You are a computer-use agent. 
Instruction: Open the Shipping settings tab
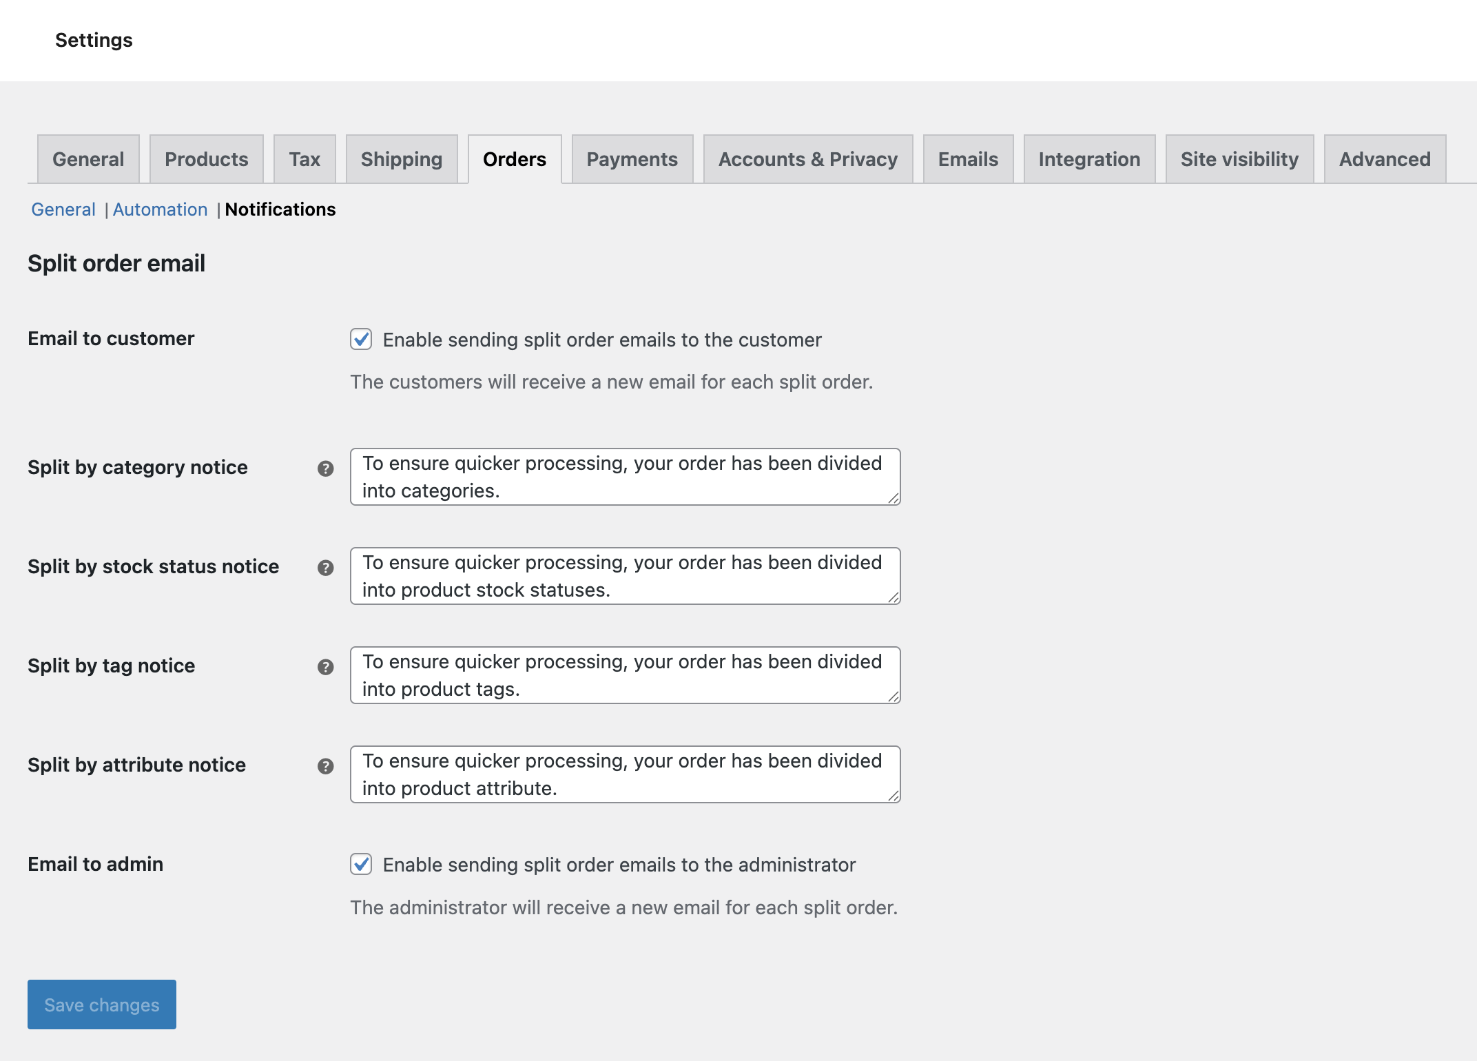click(x=402, y=159)
